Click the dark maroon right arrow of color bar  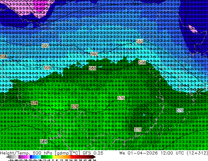[94, 157]
